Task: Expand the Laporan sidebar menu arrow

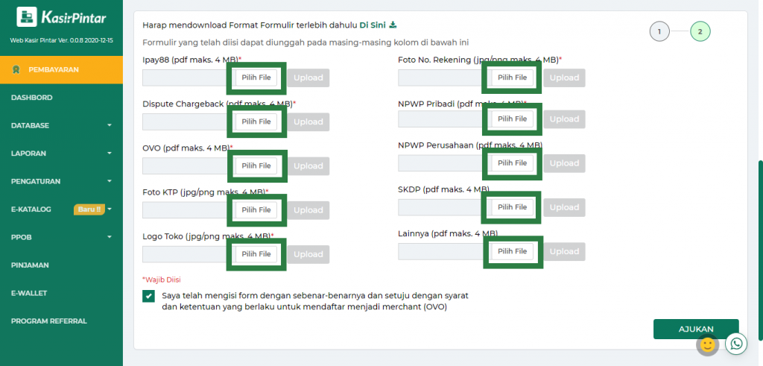Action: pos(110,154)
